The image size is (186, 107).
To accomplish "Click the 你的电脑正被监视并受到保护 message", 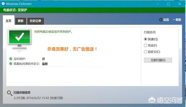I will [53, 32].
